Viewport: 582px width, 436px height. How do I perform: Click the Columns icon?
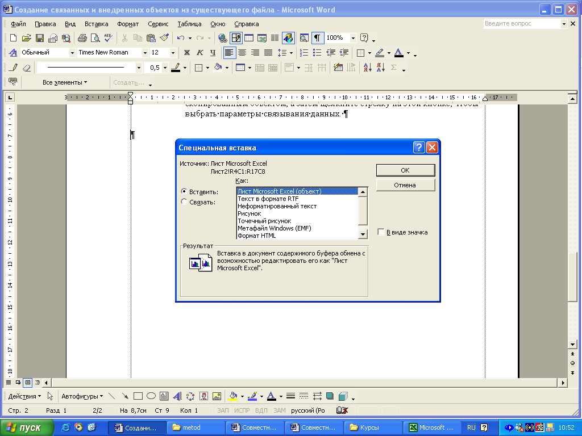click(x=275, y=38)
